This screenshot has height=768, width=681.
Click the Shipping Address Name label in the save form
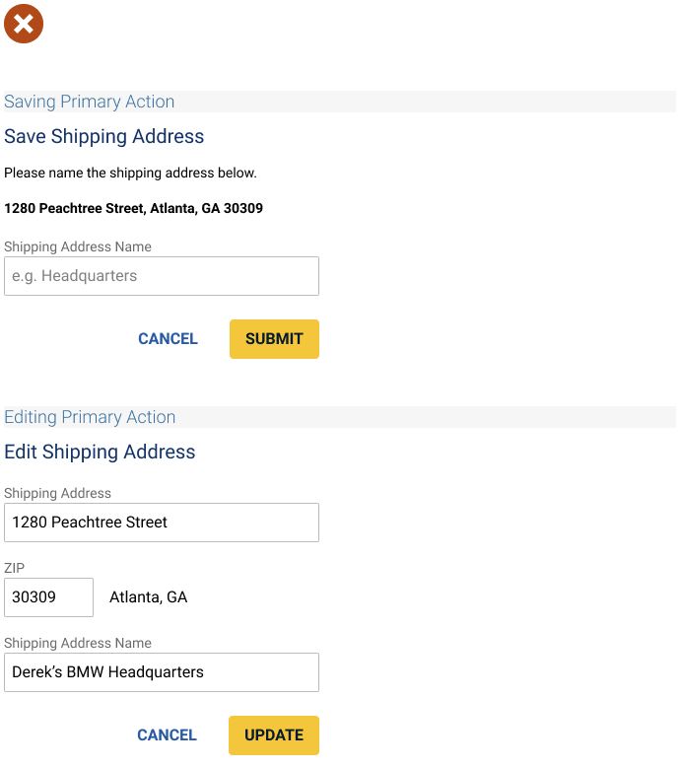click(77, 246)
